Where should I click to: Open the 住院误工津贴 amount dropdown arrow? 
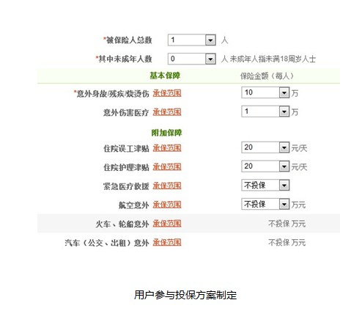284,147
